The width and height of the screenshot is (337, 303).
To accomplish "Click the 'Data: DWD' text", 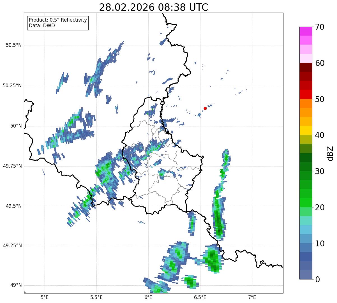I will coord(42,26).
